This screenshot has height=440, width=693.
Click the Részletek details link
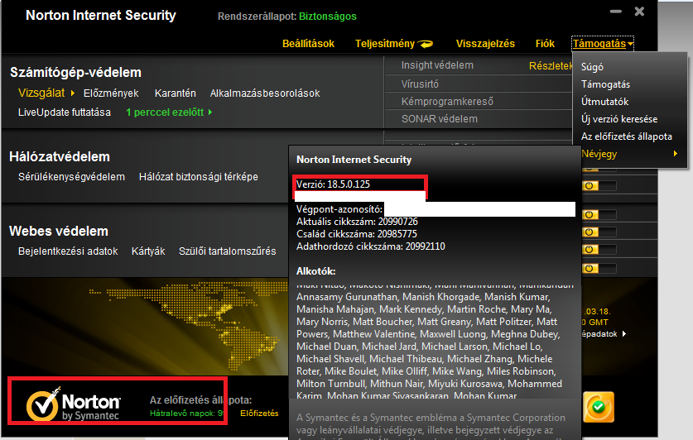tap(551, 66)
